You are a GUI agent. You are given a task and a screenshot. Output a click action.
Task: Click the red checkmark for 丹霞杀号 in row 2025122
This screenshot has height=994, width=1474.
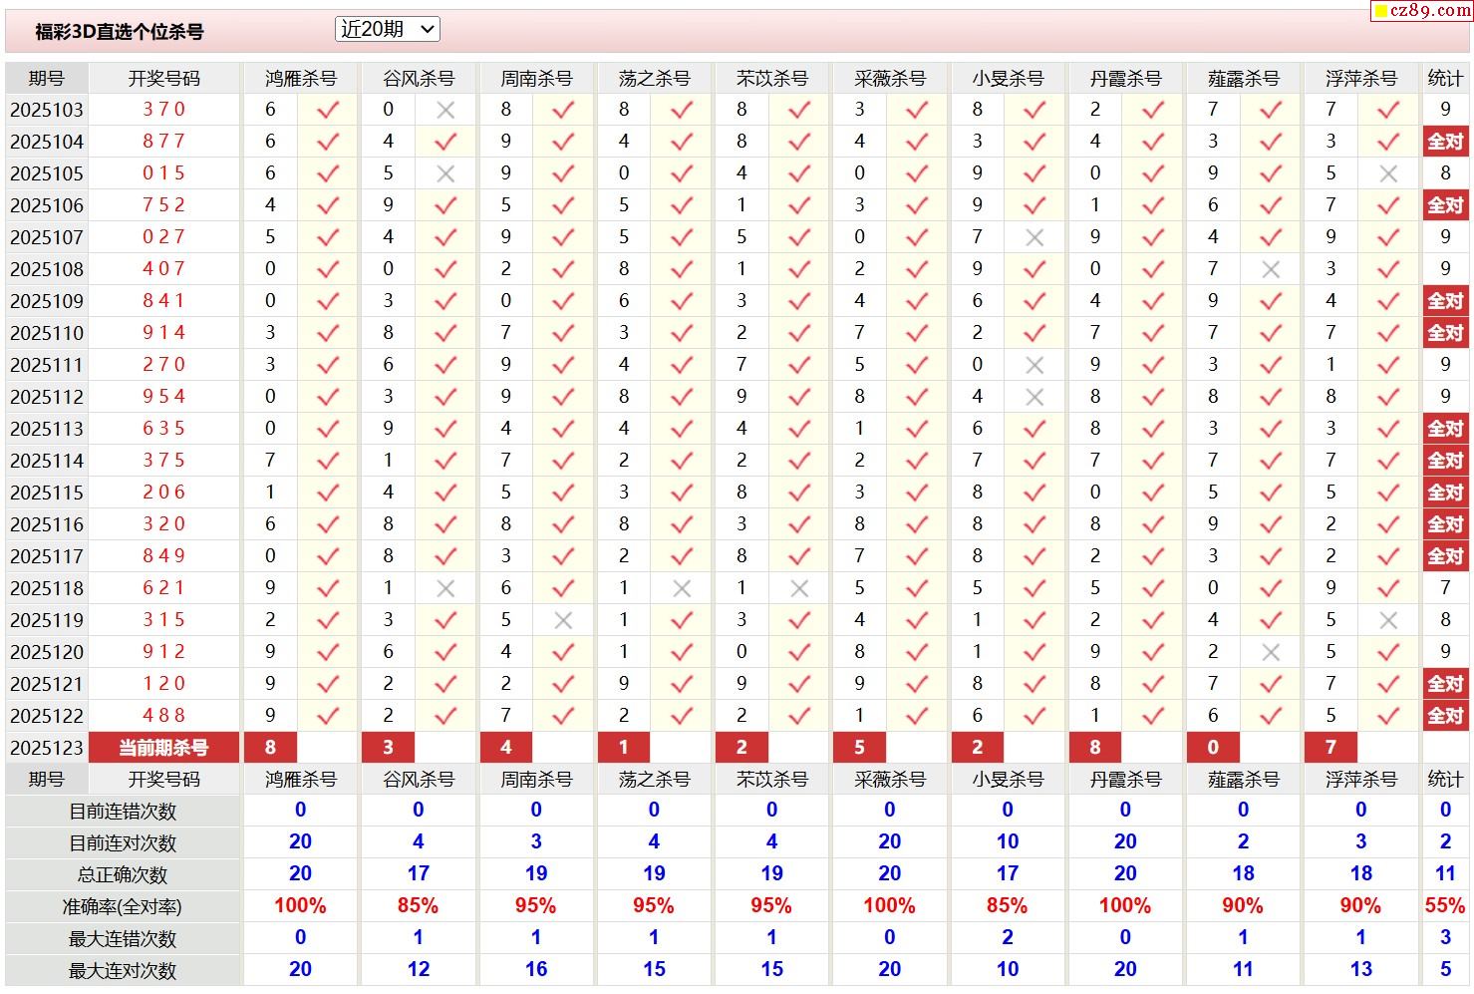[x=1153, y=717]
